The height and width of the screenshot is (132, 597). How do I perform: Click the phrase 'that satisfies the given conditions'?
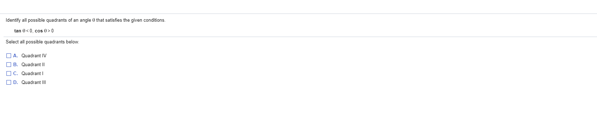pyautogui.click(x=131, y=20)
